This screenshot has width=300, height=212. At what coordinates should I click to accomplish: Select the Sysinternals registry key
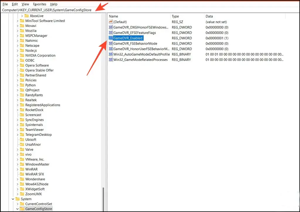[34, 125]
